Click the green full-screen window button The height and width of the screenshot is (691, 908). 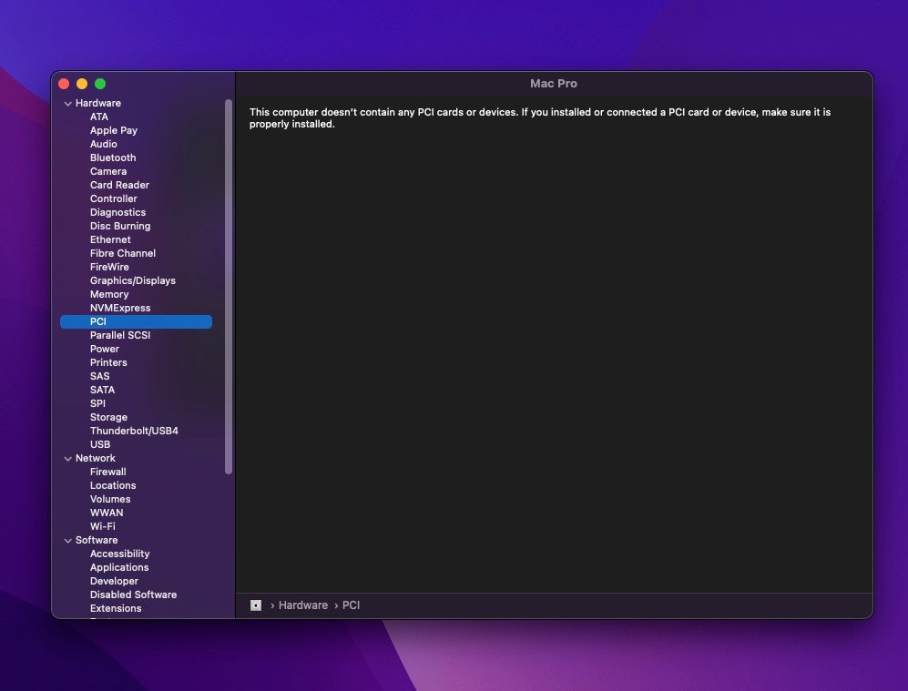(100, 84)
